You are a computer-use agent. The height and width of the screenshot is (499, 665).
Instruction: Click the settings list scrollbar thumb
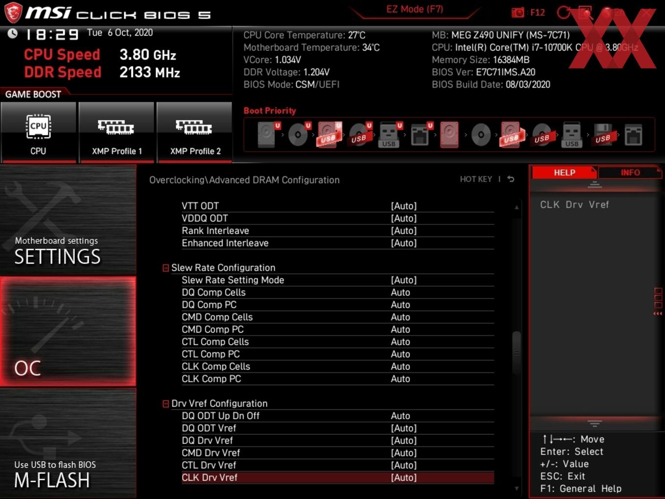pos(516,353)
